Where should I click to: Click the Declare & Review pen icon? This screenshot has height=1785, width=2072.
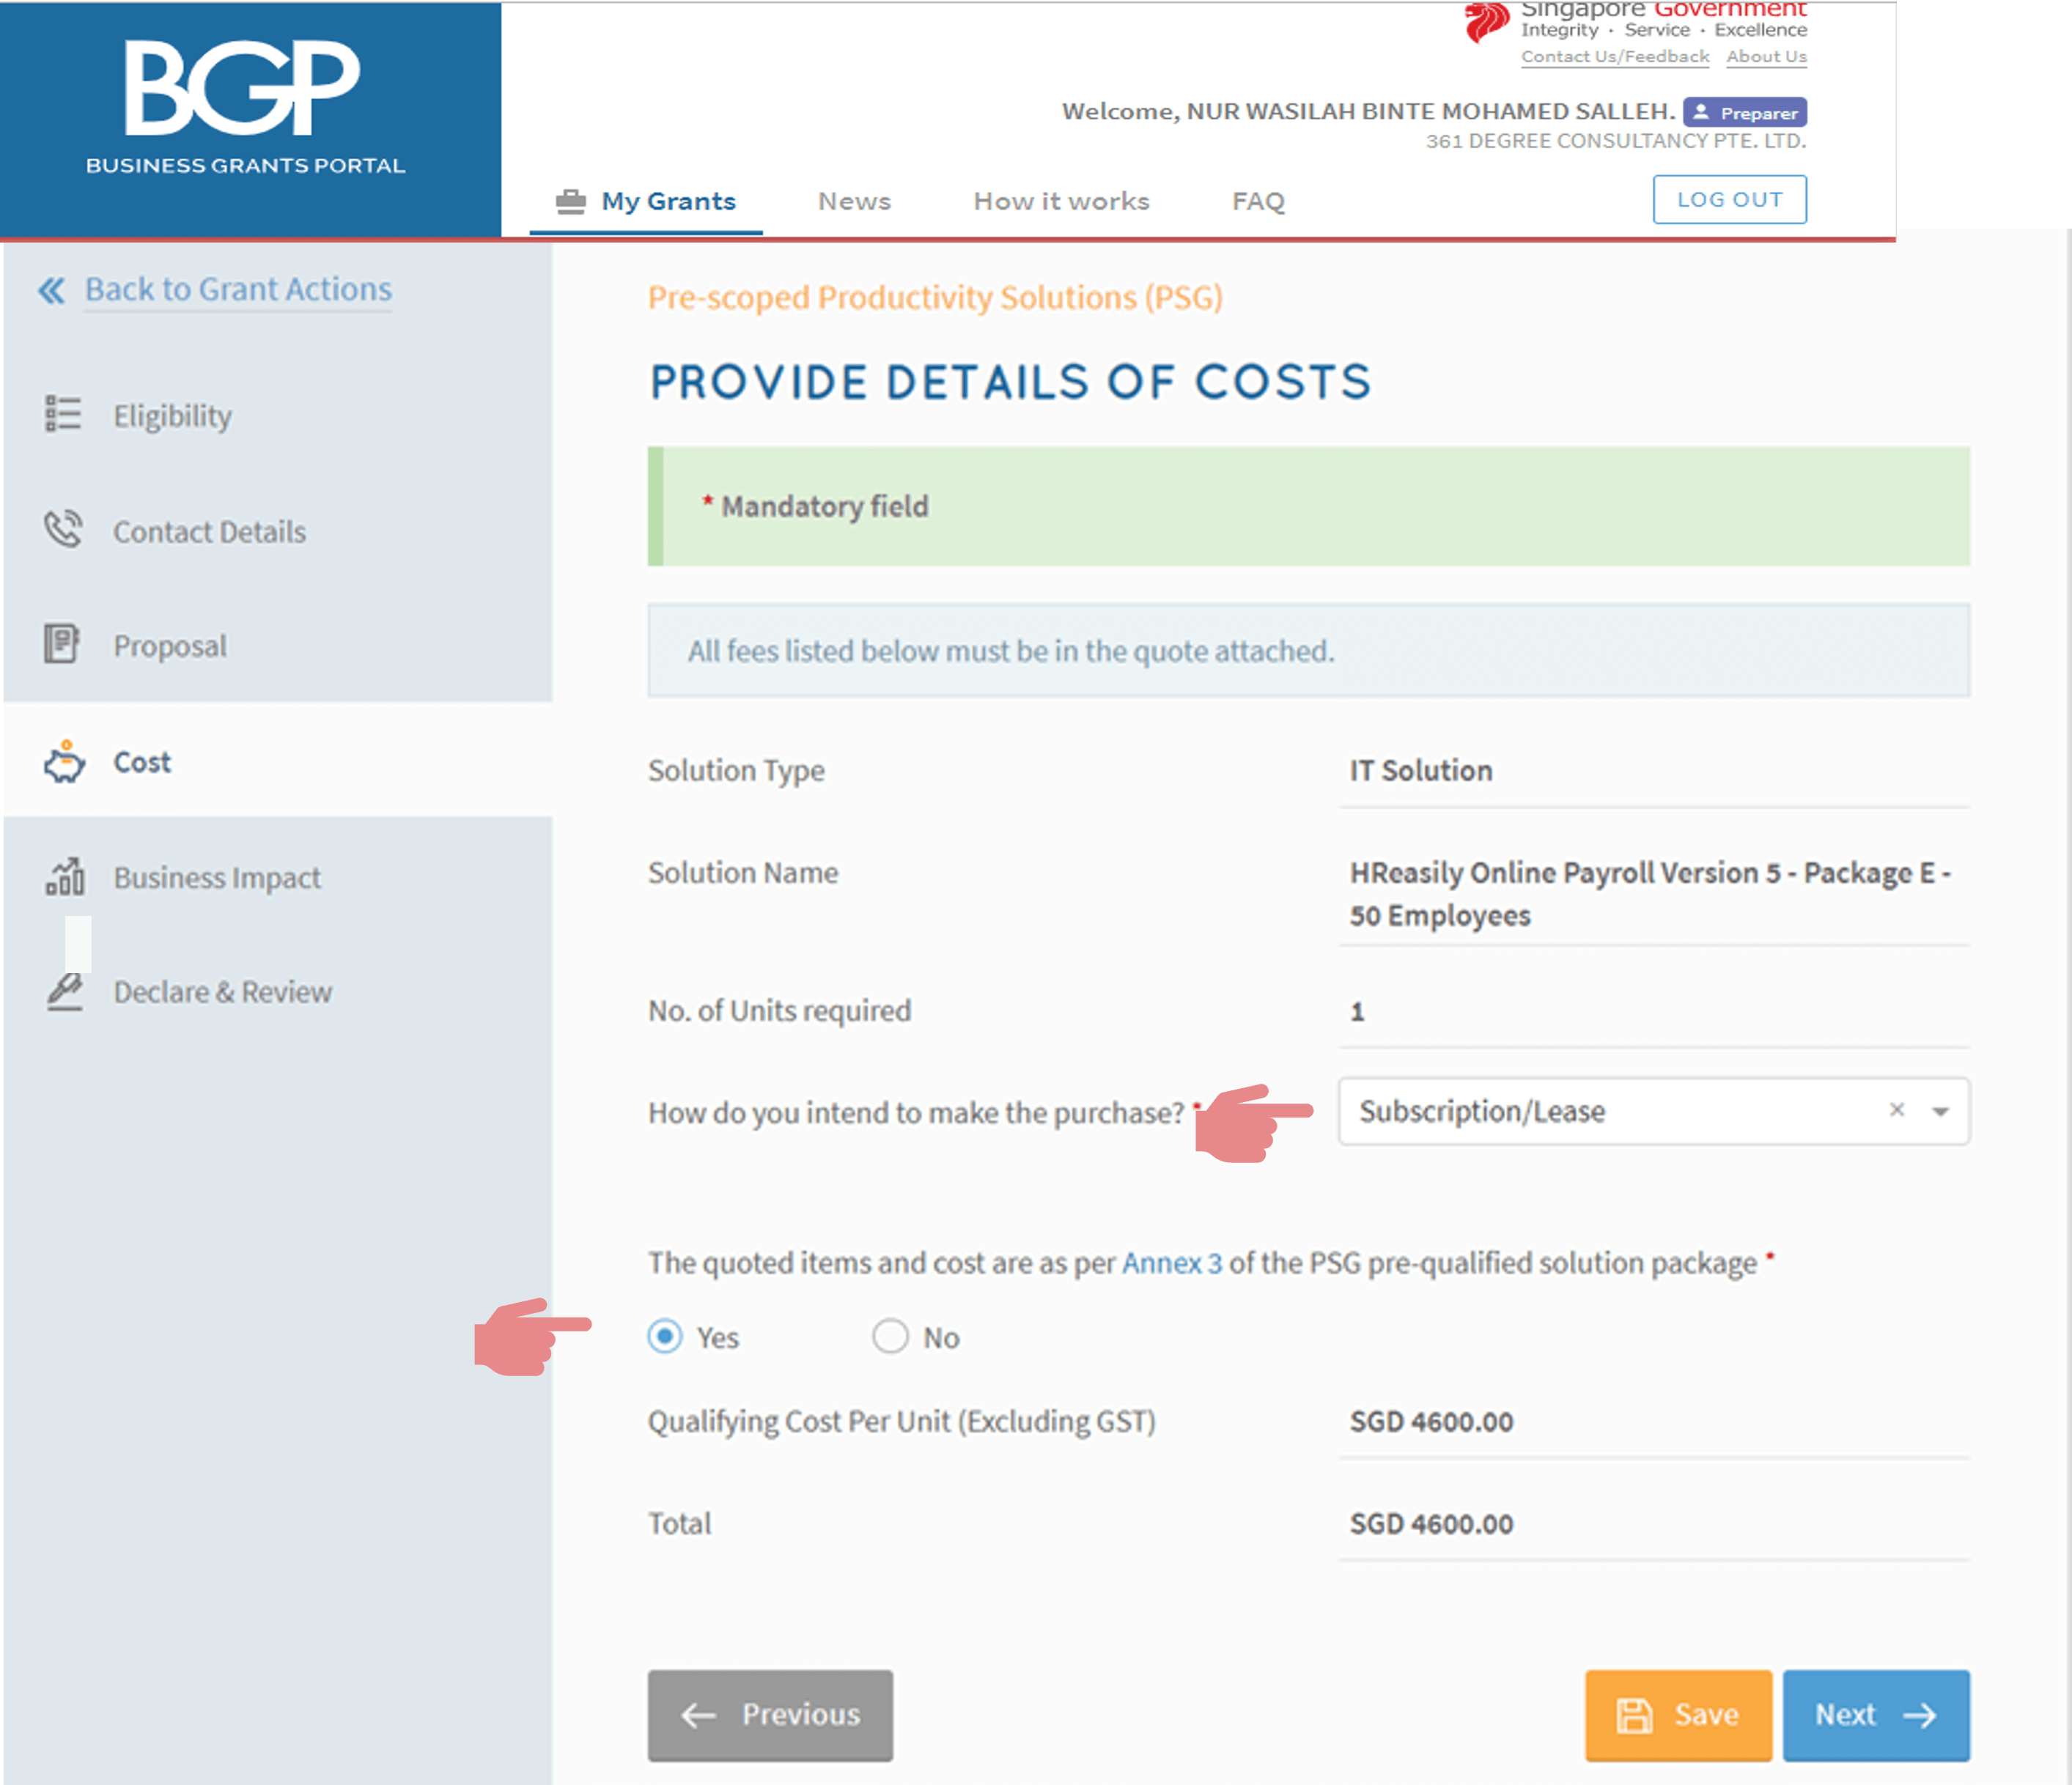[x=65, y=991]
